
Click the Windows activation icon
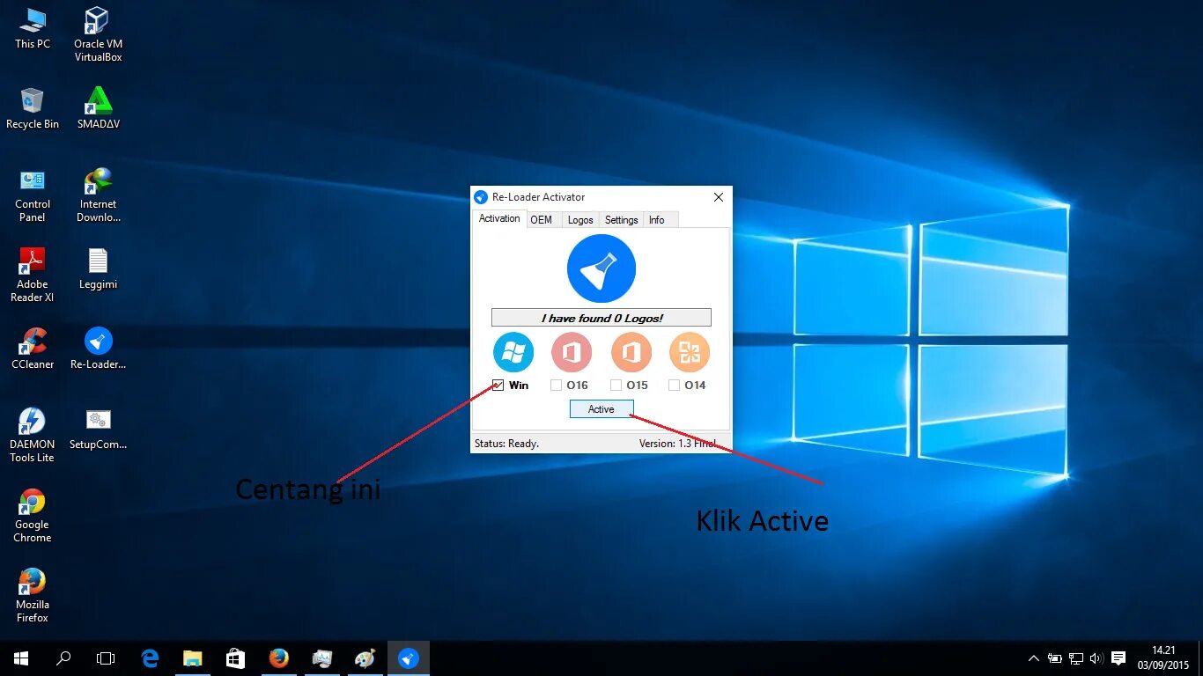pos(513,353)
